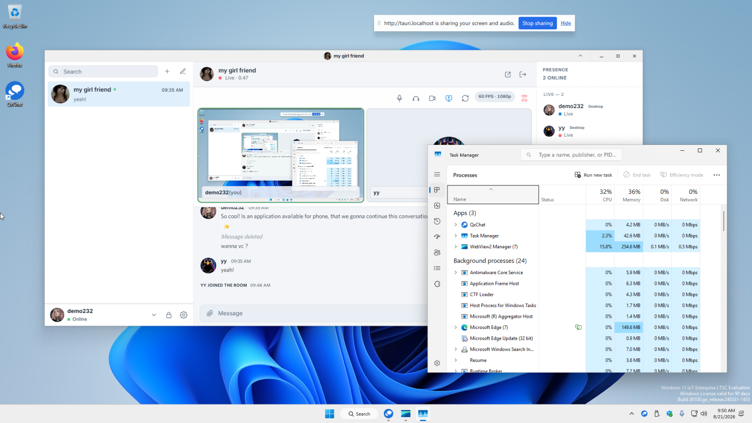Click the Task Manager vertical scrollbar

tap(724, 221)
